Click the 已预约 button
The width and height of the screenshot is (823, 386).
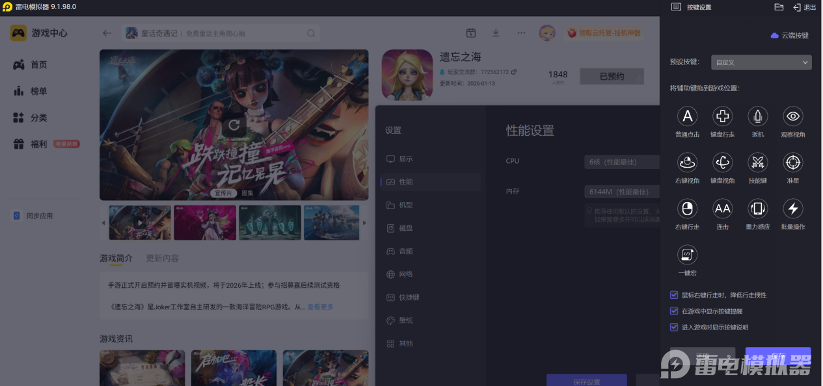(x=612, y=76)
